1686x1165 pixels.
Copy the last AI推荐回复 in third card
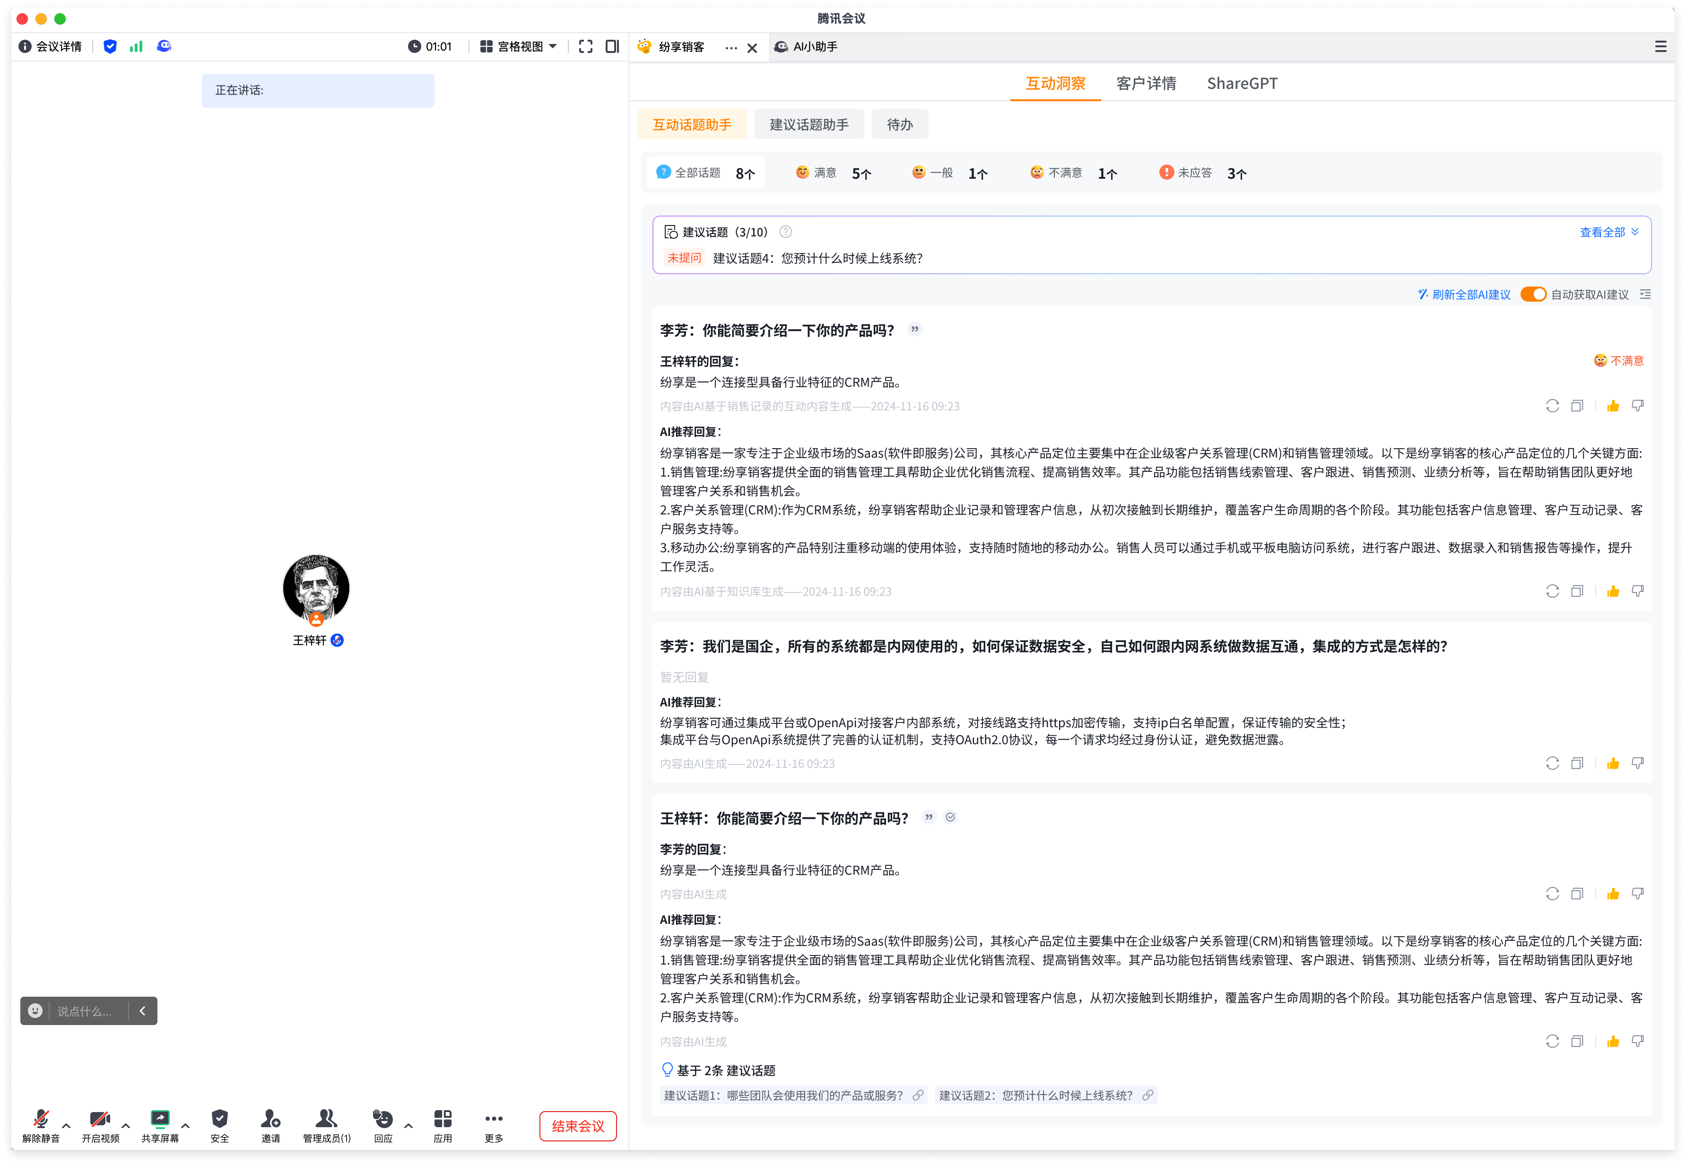[x=1577, y=1042]
